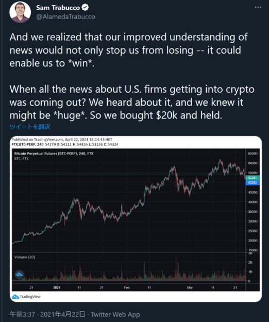Click the 60000 level on price axis

point(253,163)
